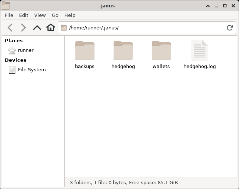The width and height of the screenshot is (239, 189).
Task: Select the hedgehog folder icon
Action: pyautogui.click(x=123, y=50)
